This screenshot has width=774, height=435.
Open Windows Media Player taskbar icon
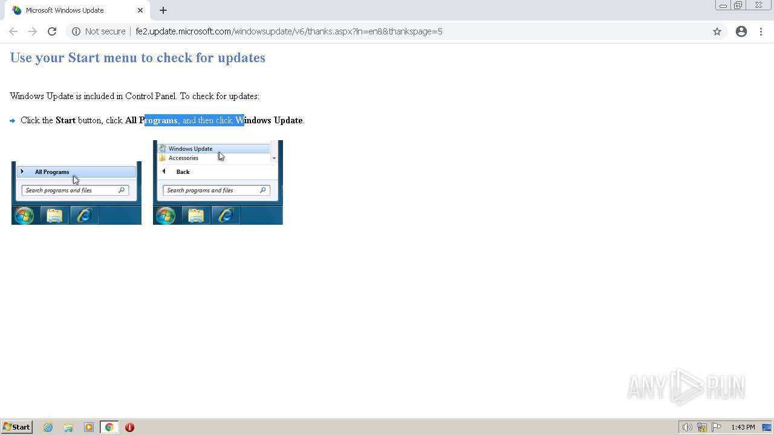pyautogui.click(x=89, y=427)
